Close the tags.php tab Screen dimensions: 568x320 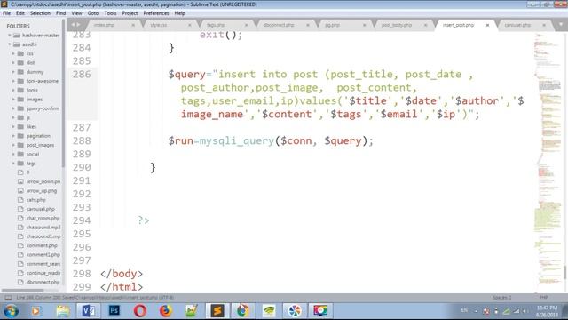247,25
